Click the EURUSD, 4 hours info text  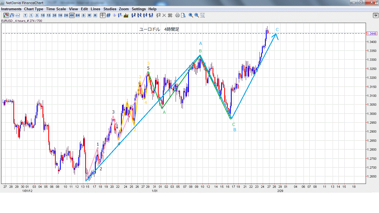click(x=22, y=21)
